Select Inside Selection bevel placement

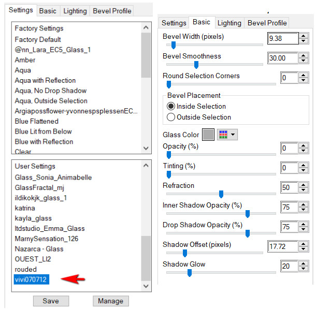click(171, 107)
